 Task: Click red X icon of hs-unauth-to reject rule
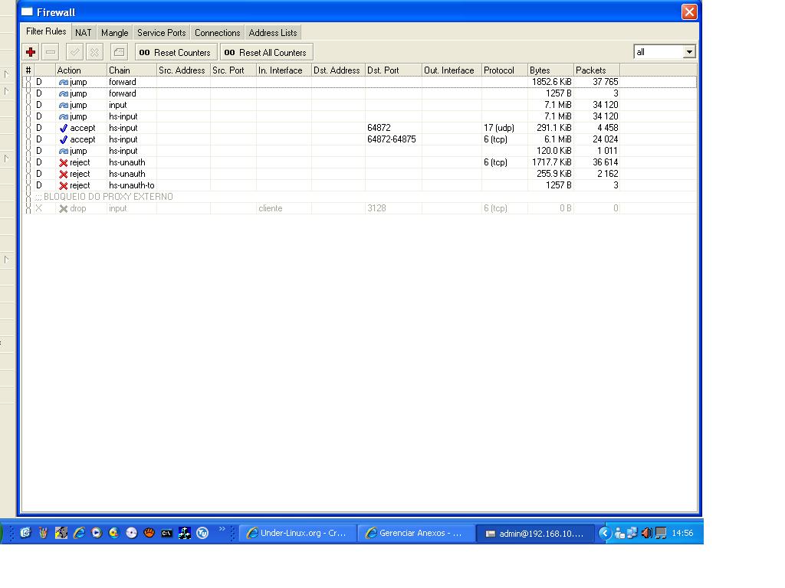(64, 185)
